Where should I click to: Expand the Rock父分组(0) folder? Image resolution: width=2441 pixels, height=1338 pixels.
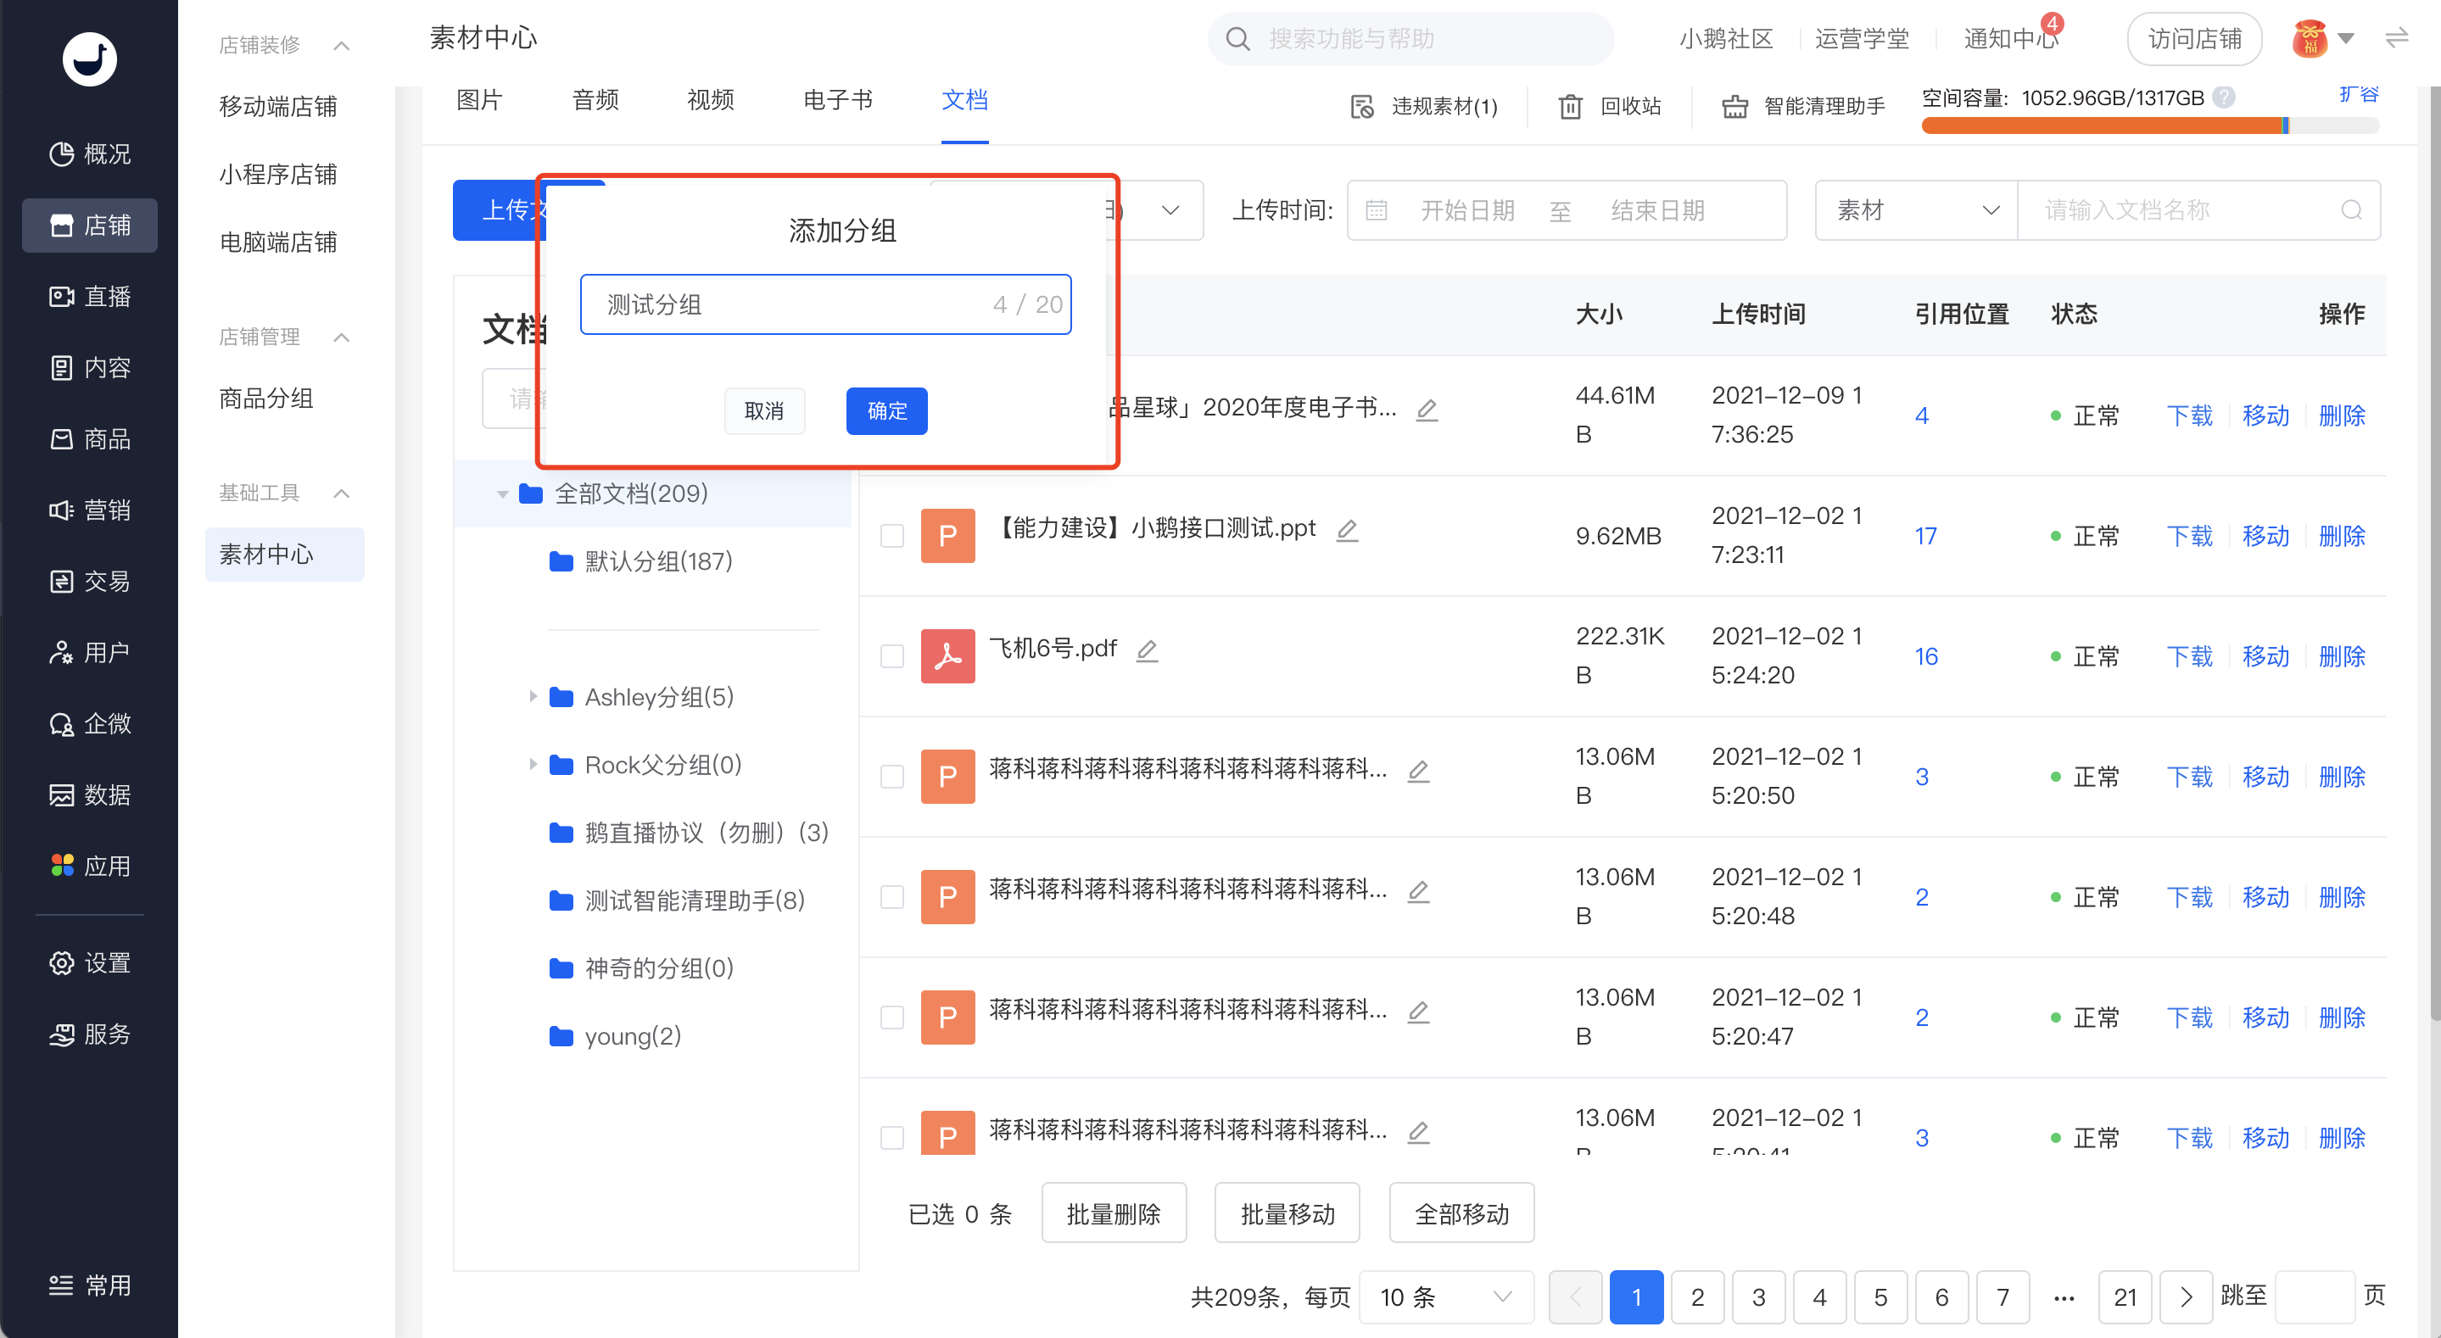tap(533, 764)
